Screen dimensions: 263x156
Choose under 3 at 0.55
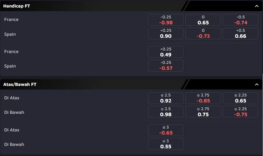click(166, 144)
